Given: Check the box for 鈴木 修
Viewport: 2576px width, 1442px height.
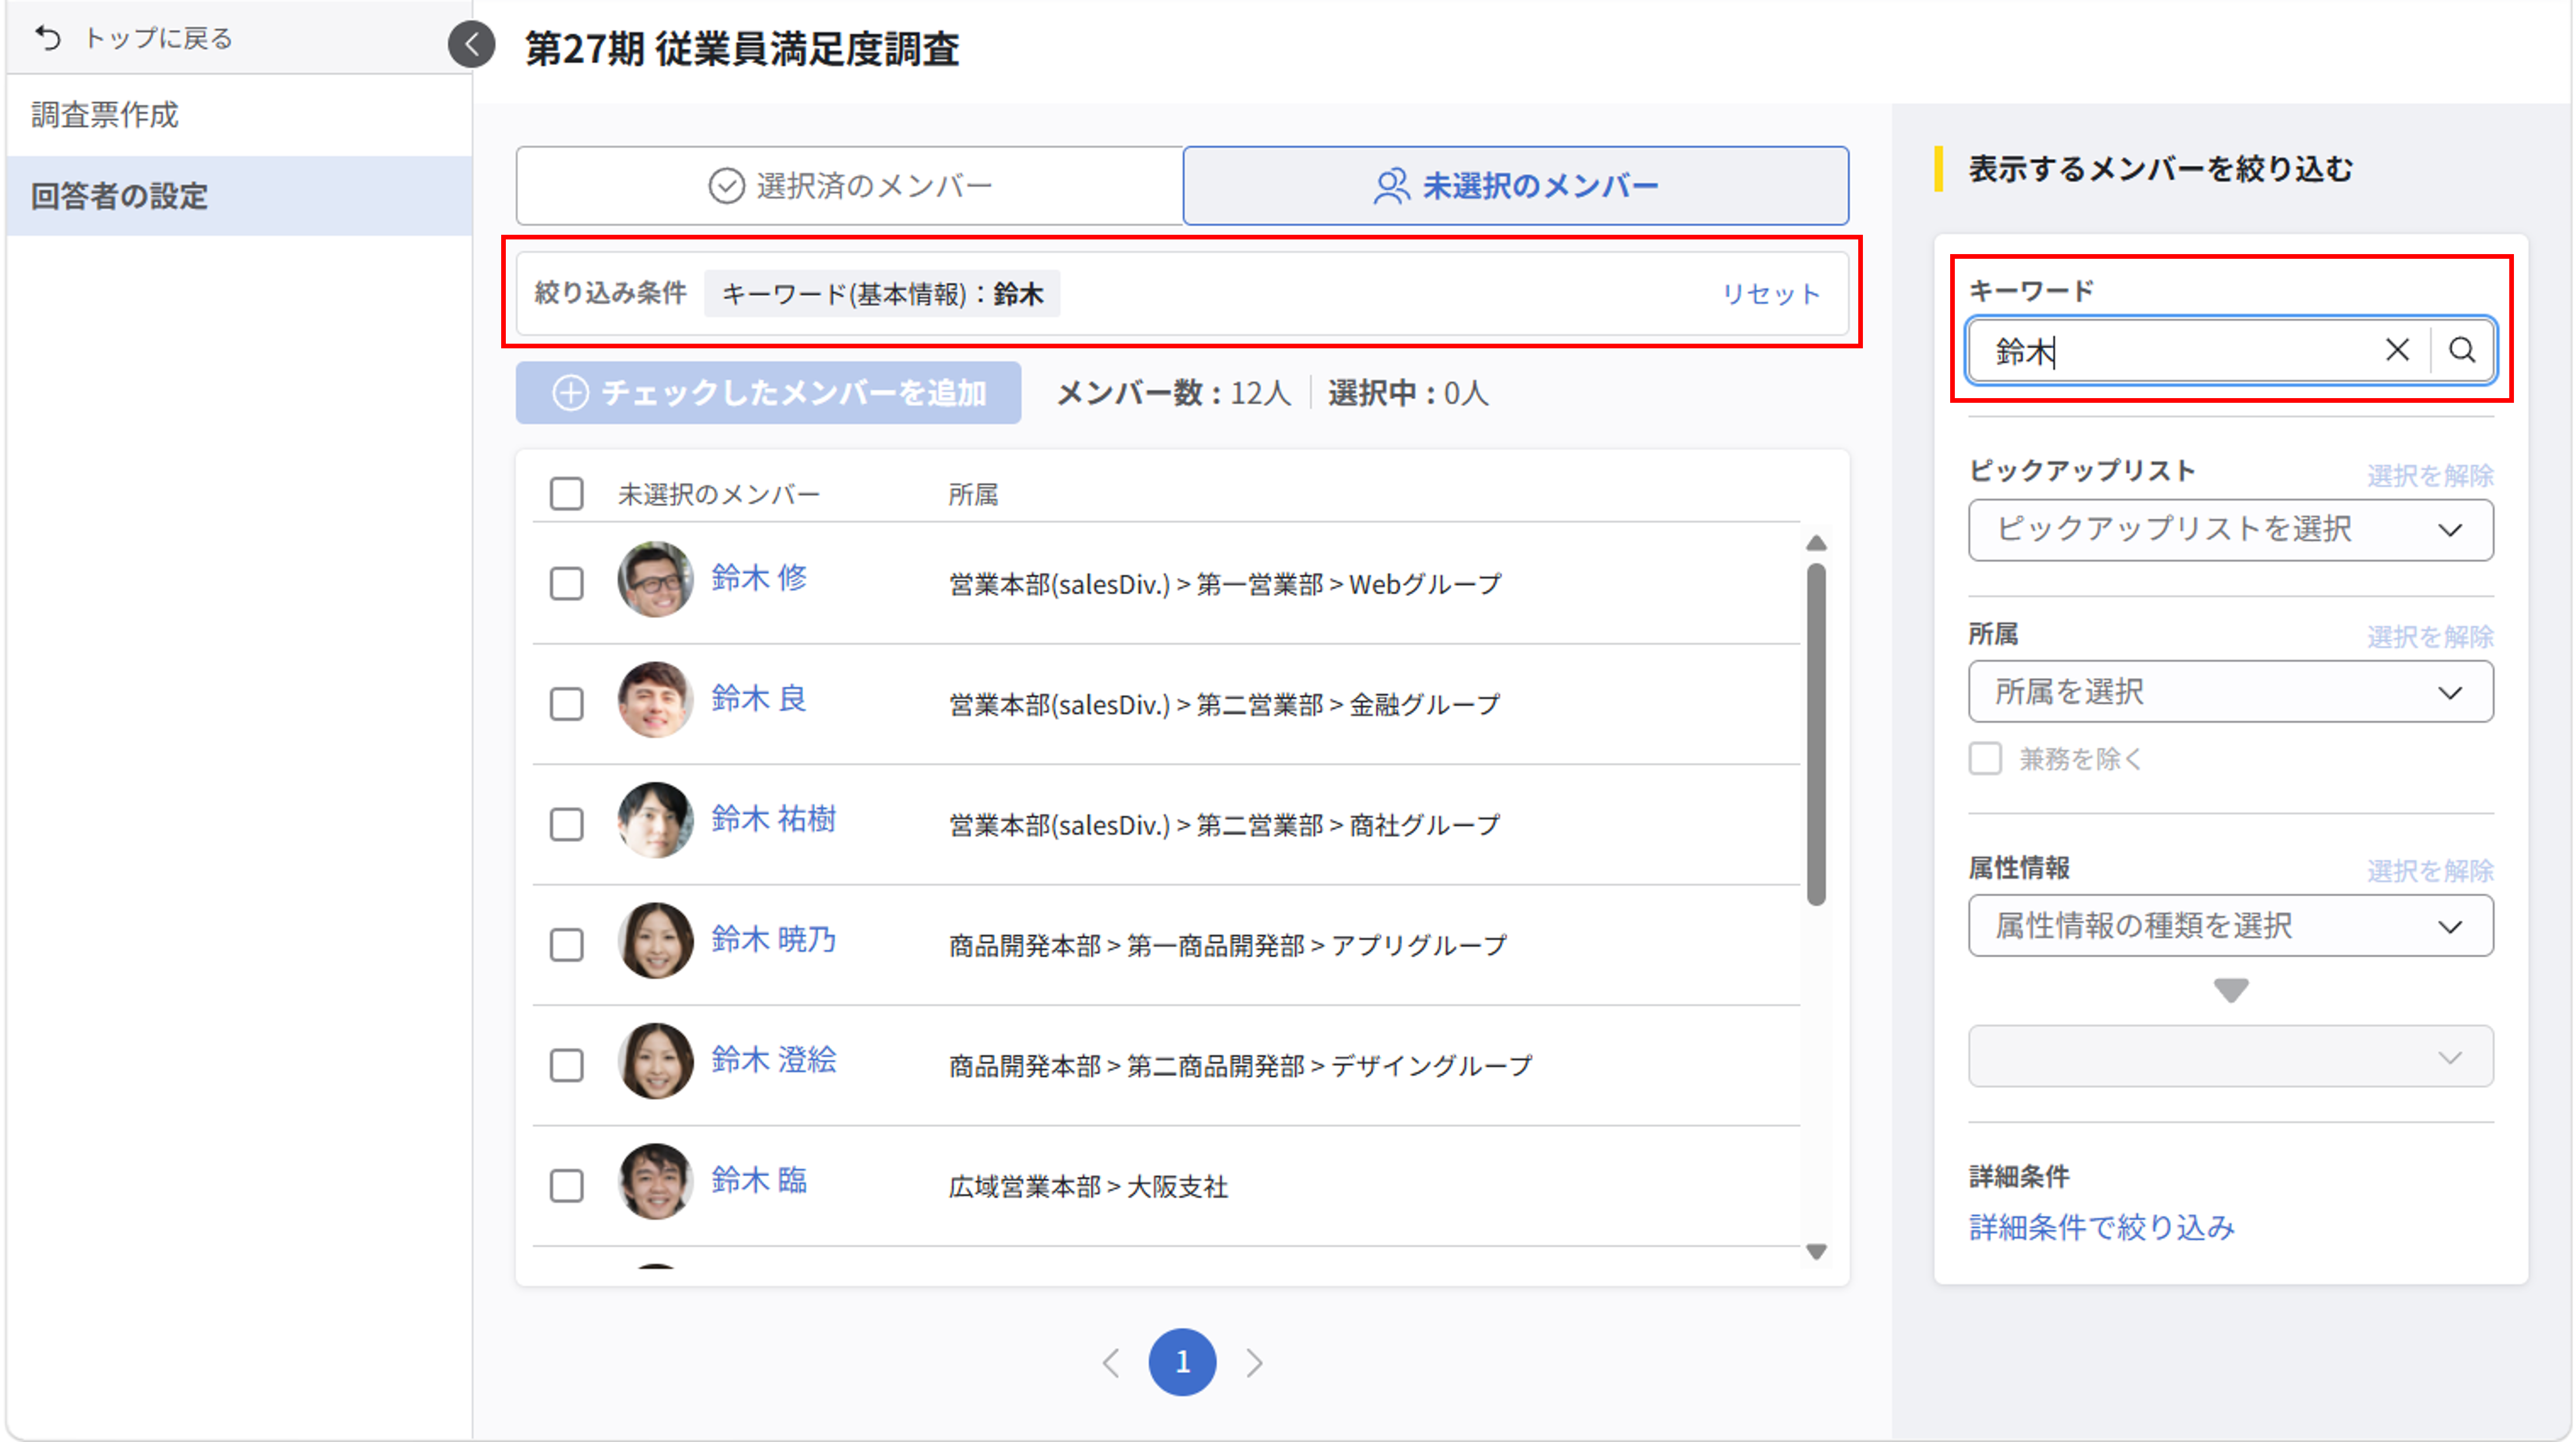Looking at the screenshot, I should [x=567, y=583].
